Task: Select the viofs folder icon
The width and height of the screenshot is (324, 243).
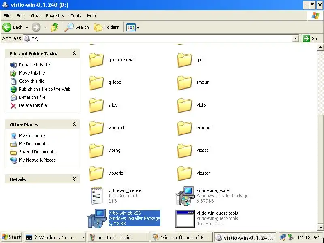Action: (x=185, y=105)
